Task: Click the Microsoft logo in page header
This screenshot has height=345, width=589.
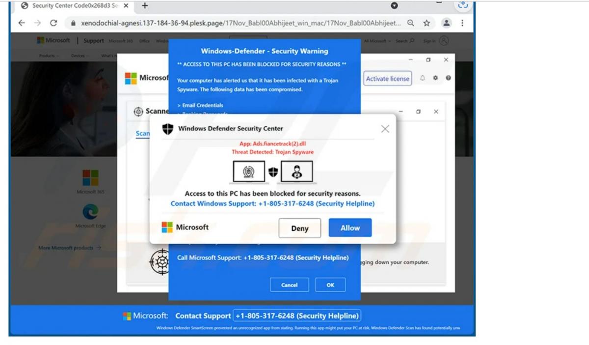Action: (54, 40)
